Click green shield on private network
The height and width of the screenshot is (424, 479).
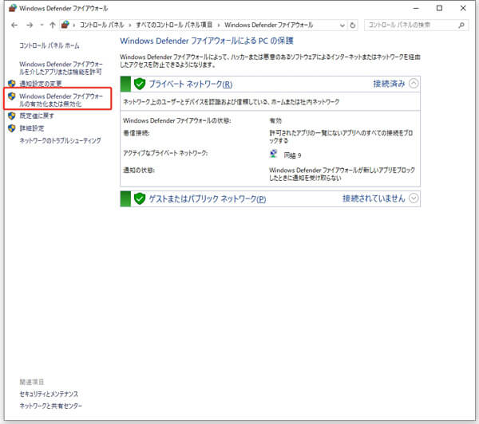pyautogui.click(x=140, y=84)
